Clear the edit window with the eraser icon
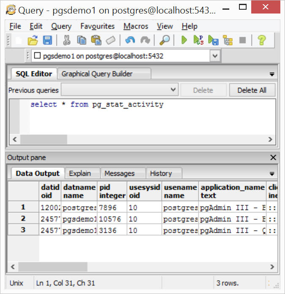285x294 pixels. pyautogui.click(x=111, y=40)
